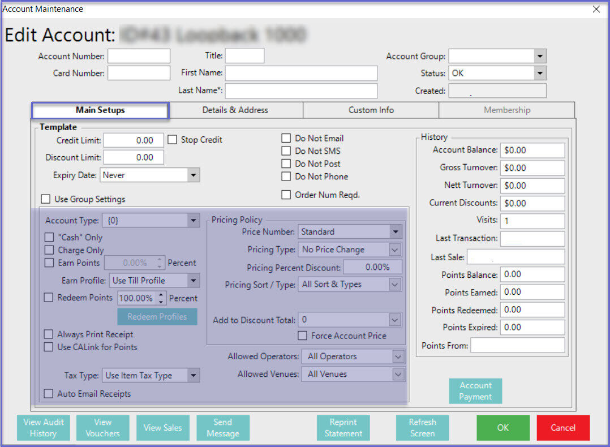Click into the Credit Limit field
Viewport: 610px width, 447px height.
(x=133, y=140)
